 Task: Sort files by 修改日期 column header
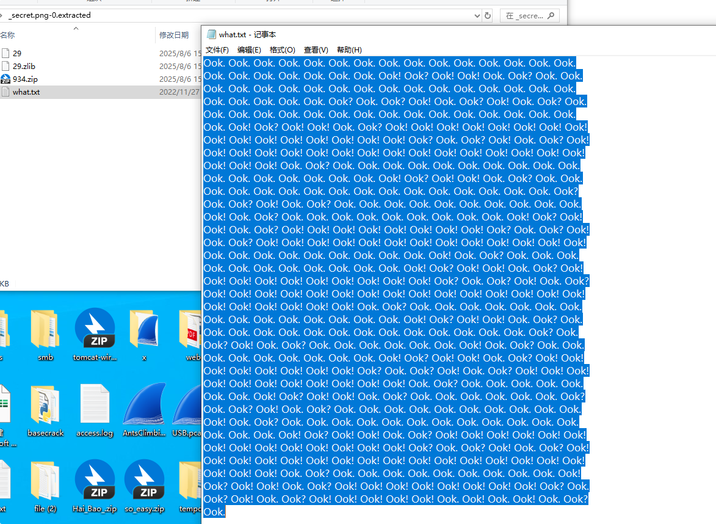pyautogui.click(x=174, y=35)
